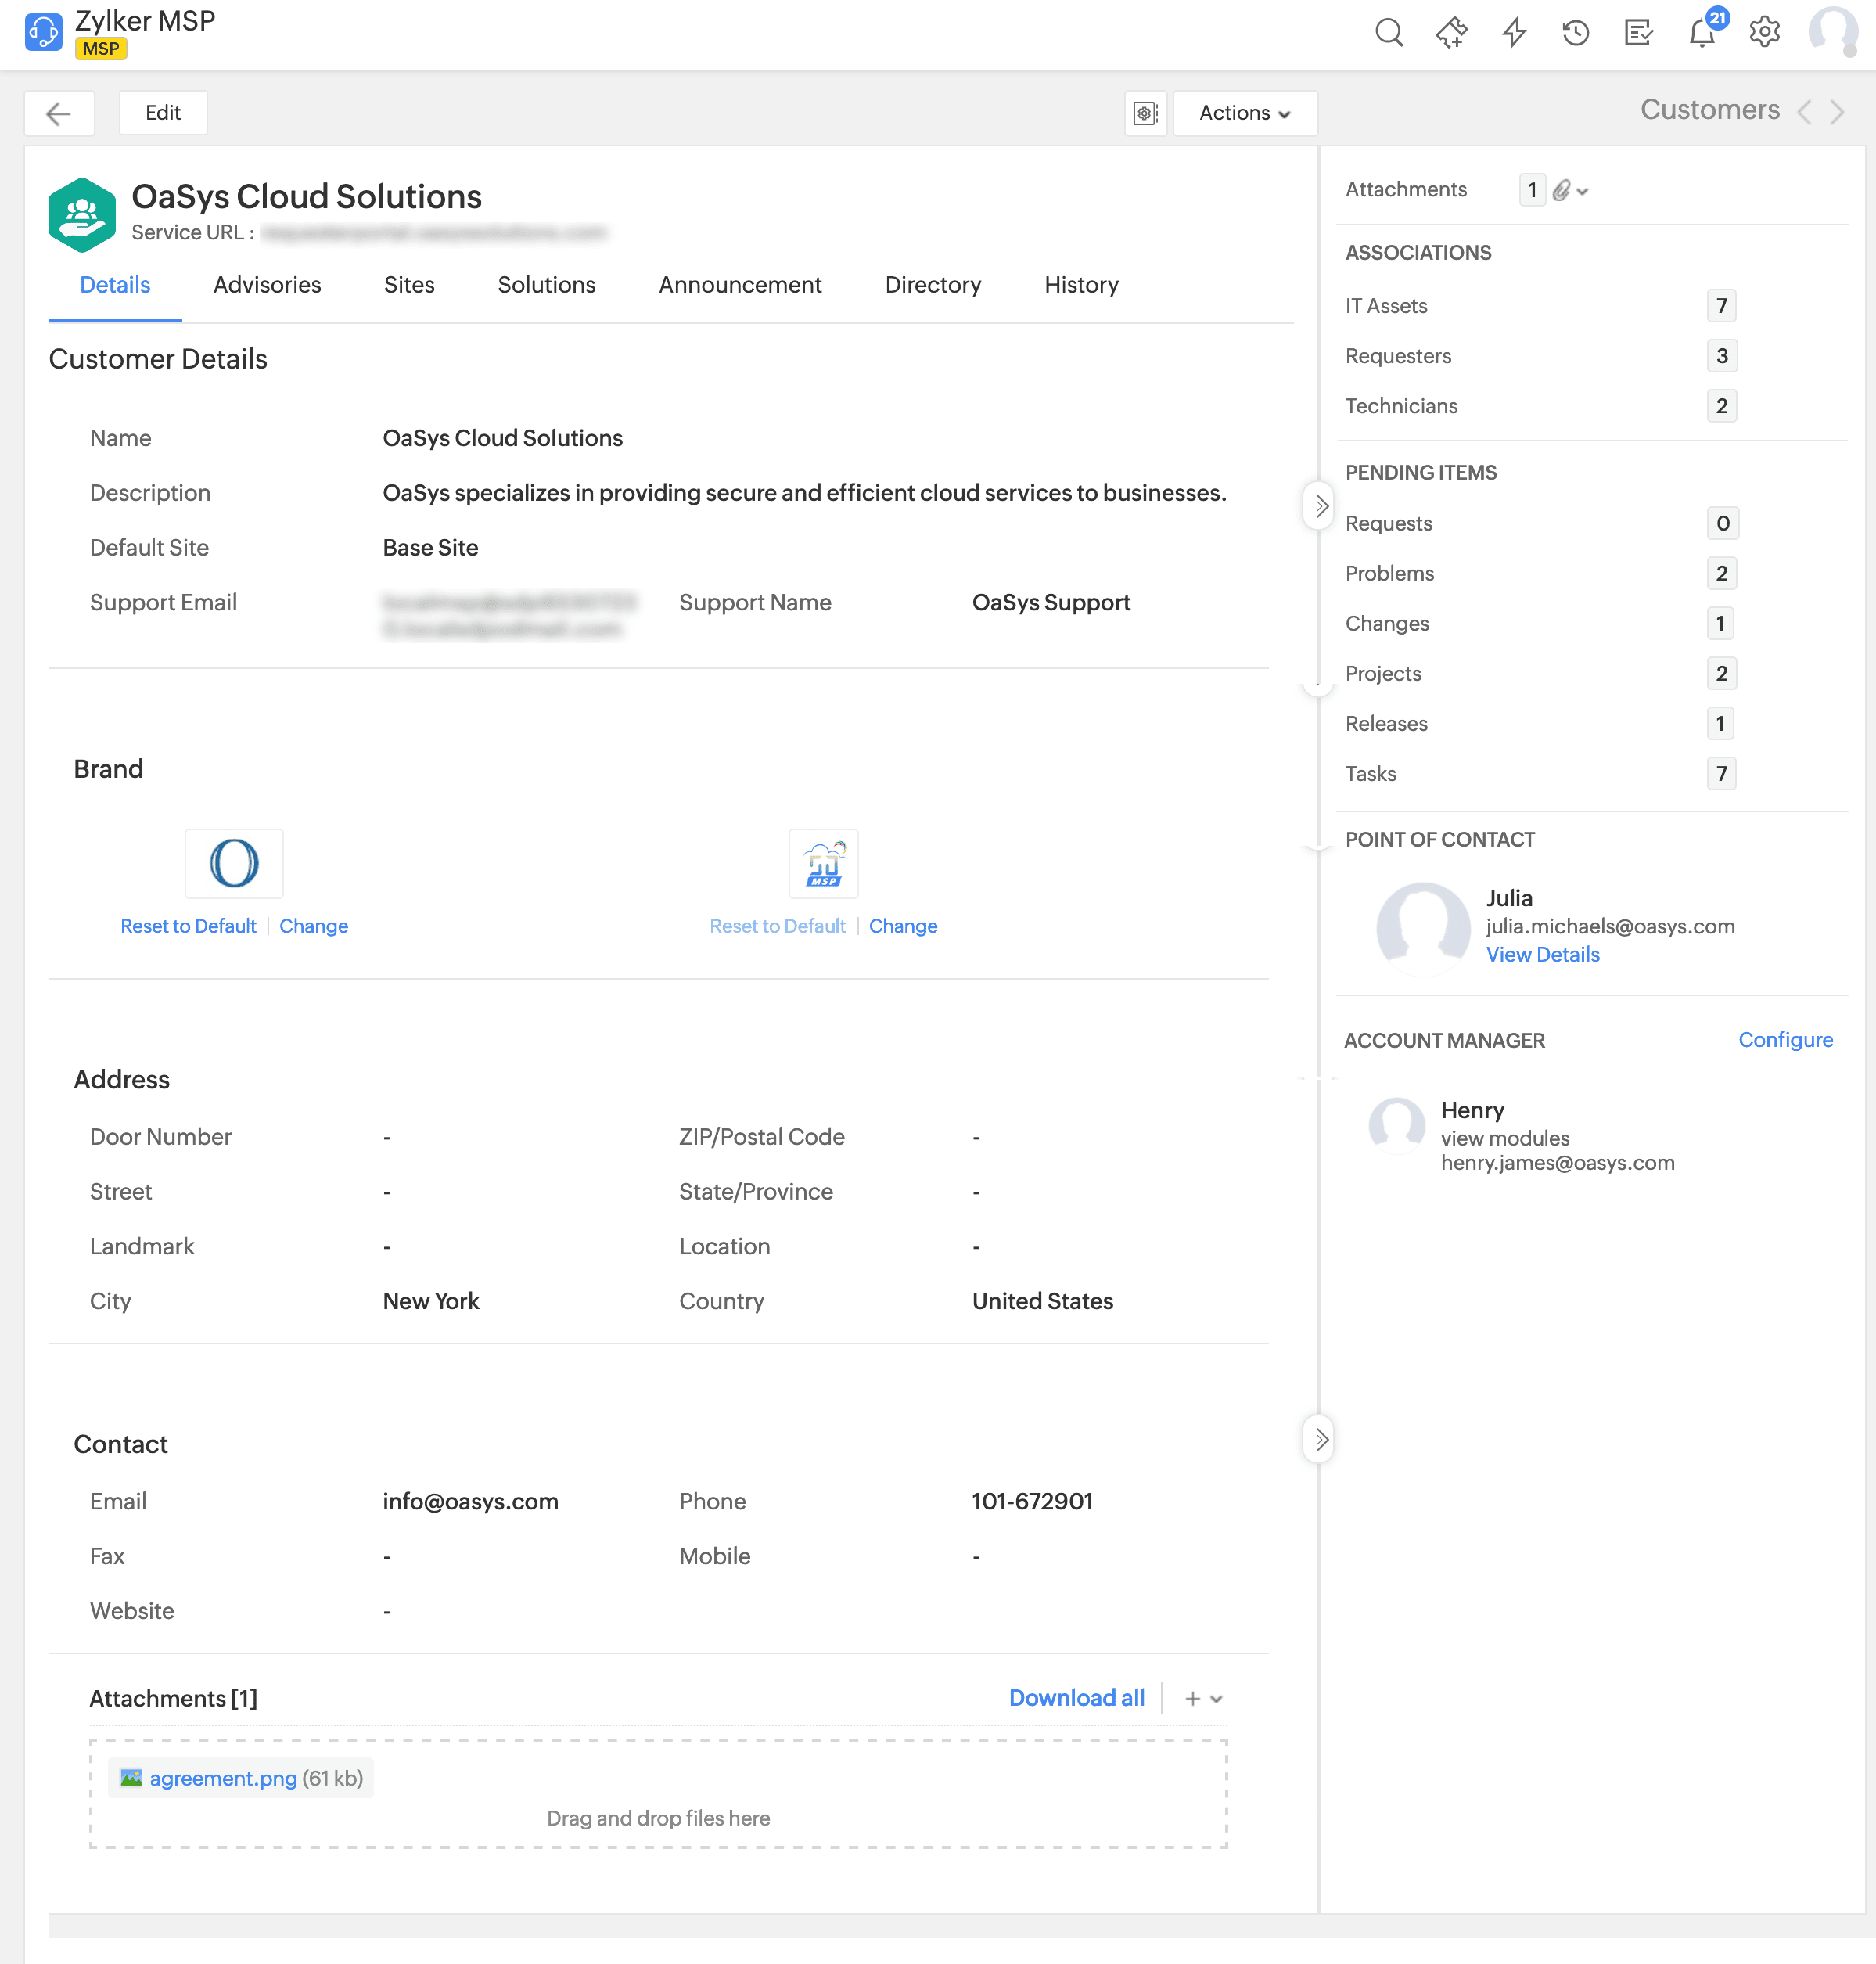The height and width of the screenshot is (1964, 1876).
Task: Expand the Actions dropdown
Action: pos(1244,113)
